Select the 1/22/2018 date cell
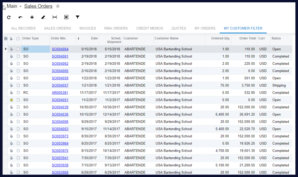Screen dimensions: 298x177 pos(87,78)
